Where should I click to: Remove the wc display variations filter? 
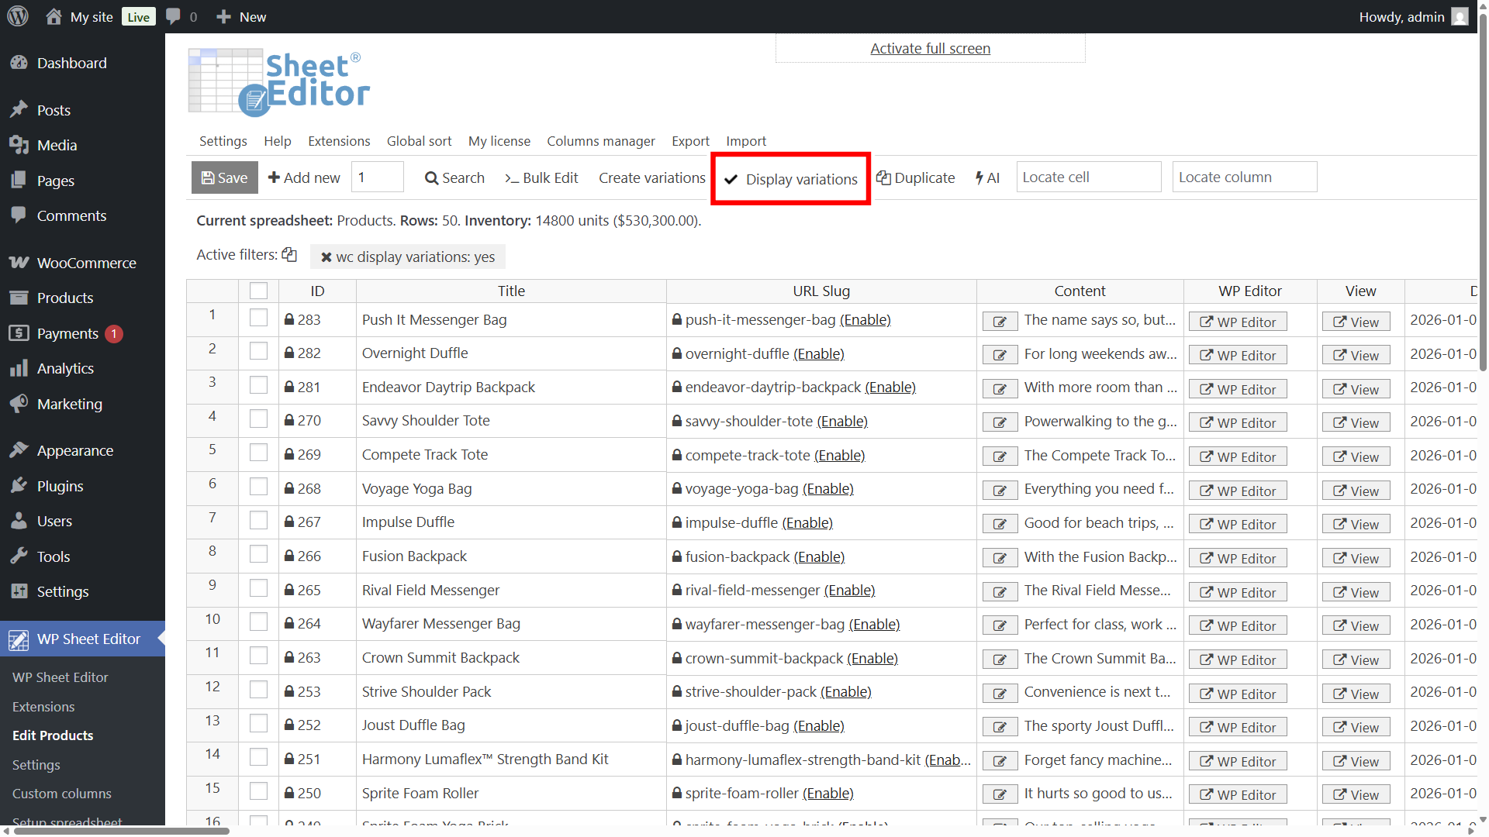(326, 257)
